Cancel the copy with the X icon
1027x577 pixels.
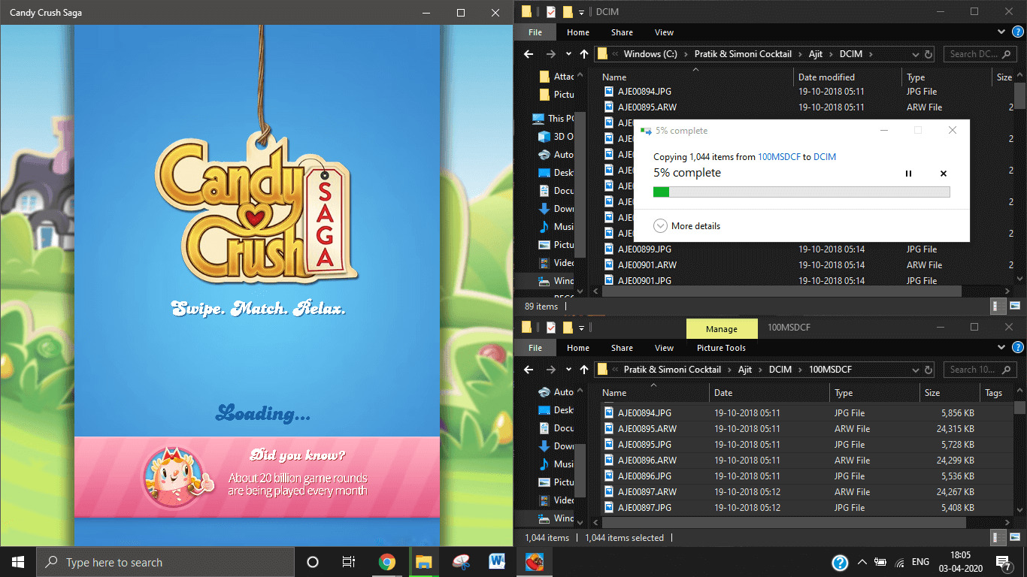(943, 174)
